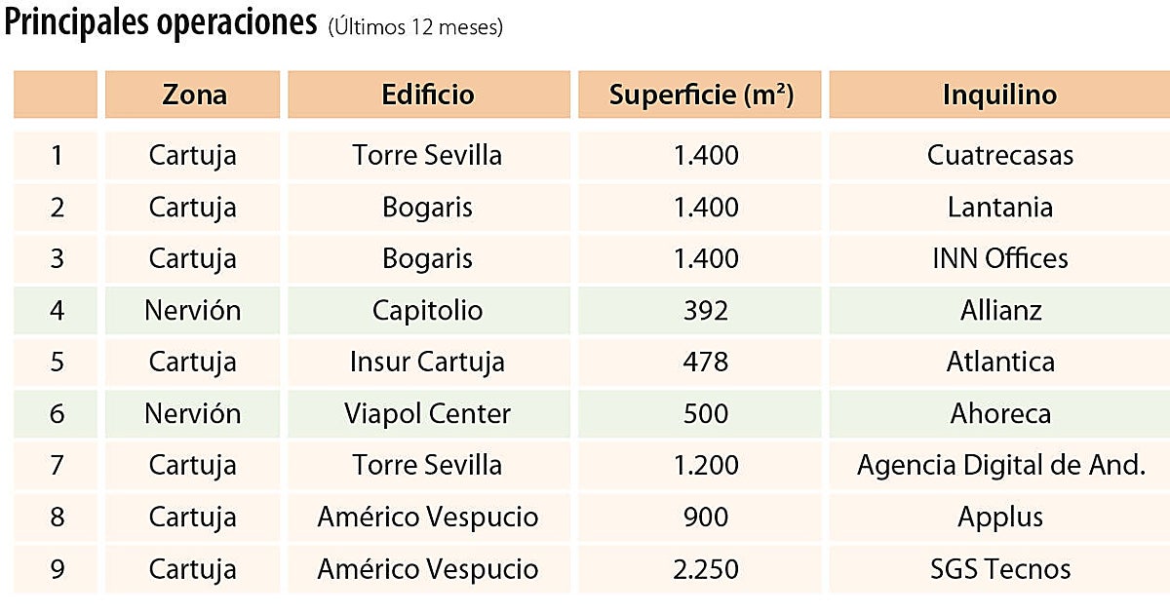Select the Atlantica tenant cell
Image resolution: width=1170 pixels, height=614 pixels.
click(x=999, y=362)
